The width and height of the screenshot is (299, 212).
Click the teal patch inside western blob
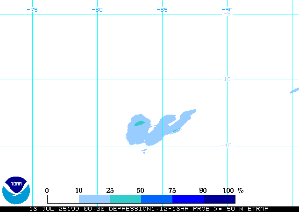click(x=140, y=123)
